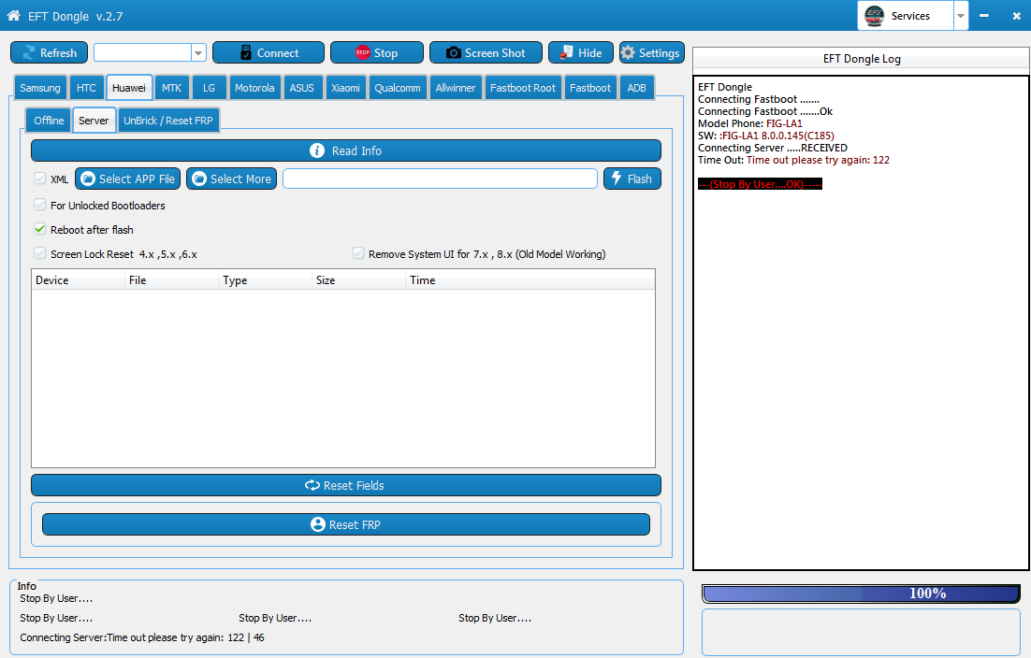Click the 100% progress bar
Viewport: 1031px width, 658px height.
click(x=862, y=594)
